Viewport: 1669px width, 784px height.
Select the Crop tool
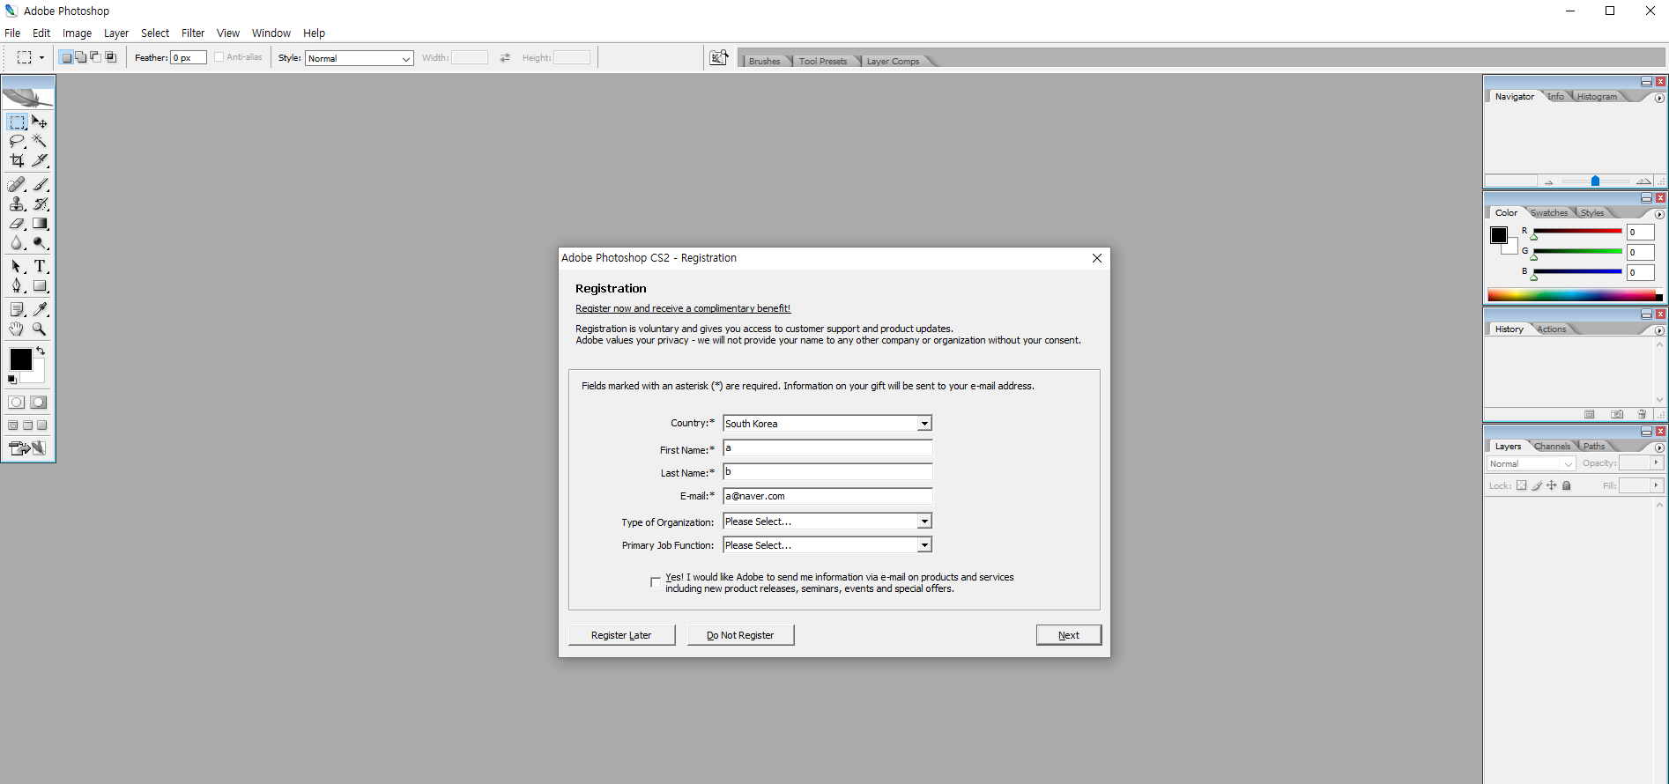tap(17, 161)
